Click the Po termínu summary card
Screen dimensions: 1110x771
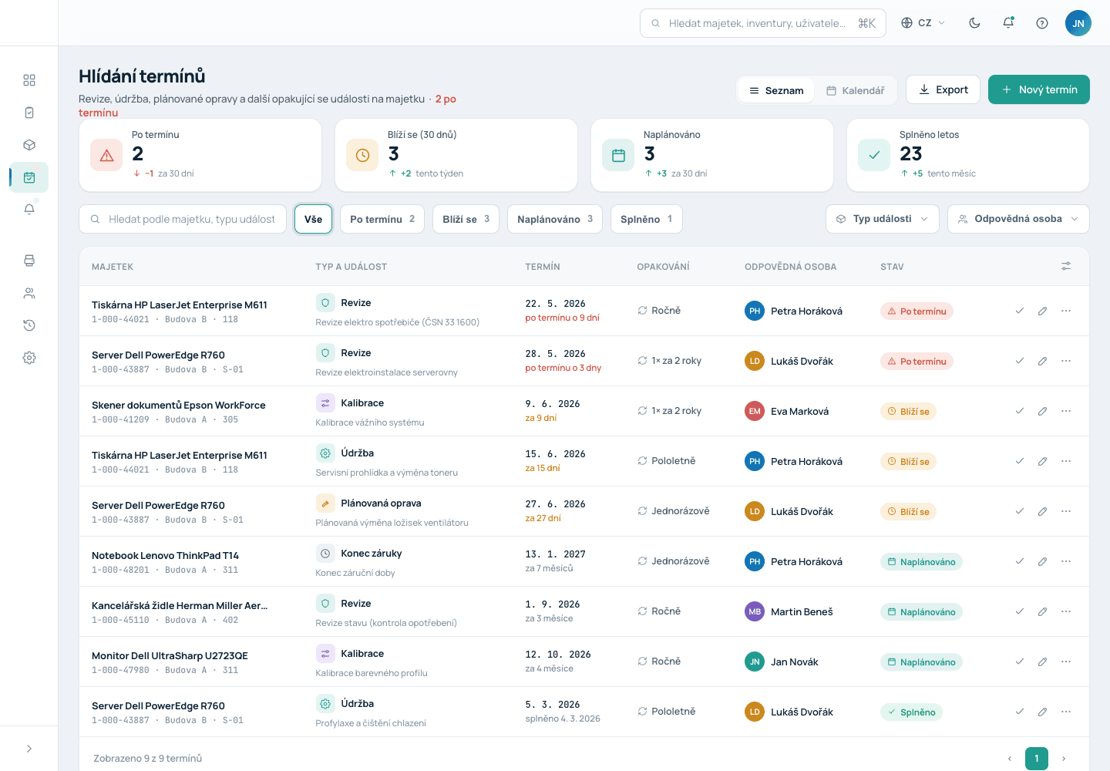click(200, 155)
